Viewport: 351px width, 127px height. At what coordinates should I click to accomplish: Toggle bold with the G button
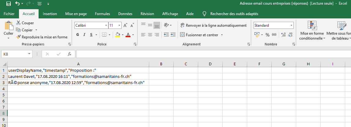78,35
